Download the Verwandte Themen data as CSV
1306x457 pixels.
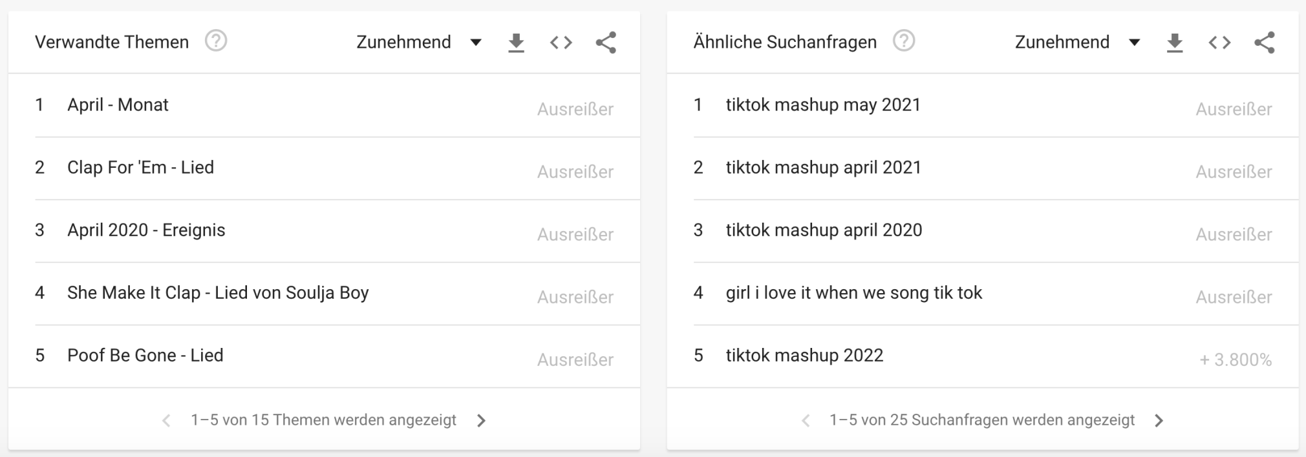coord(515,42)
